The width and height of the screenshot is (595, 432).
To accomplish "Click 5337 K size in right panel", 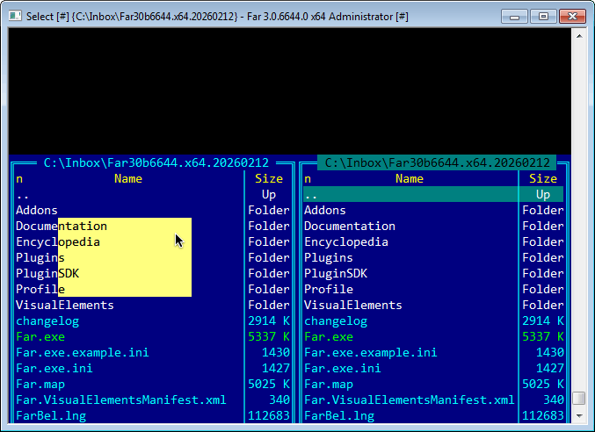I will 543,337.
